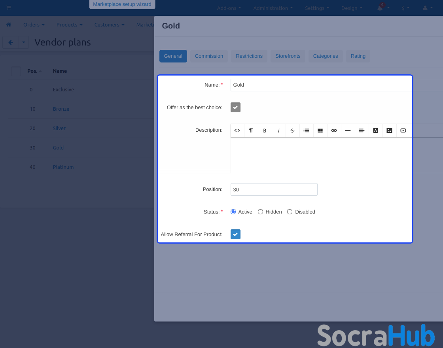Toggle bold formatting in description editor
Screen dimensions: 443x348
tap(265, 130)
